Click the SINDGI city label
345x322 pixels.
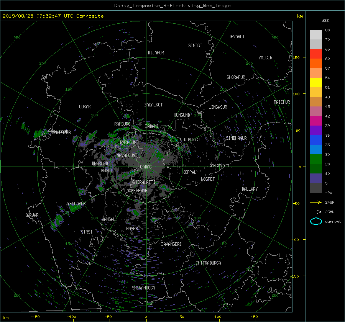point(195,46)
